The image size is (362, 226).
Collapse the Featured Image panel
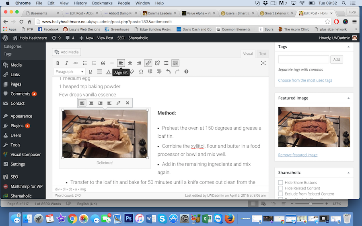pyautogui.click(x=348, y=98)
